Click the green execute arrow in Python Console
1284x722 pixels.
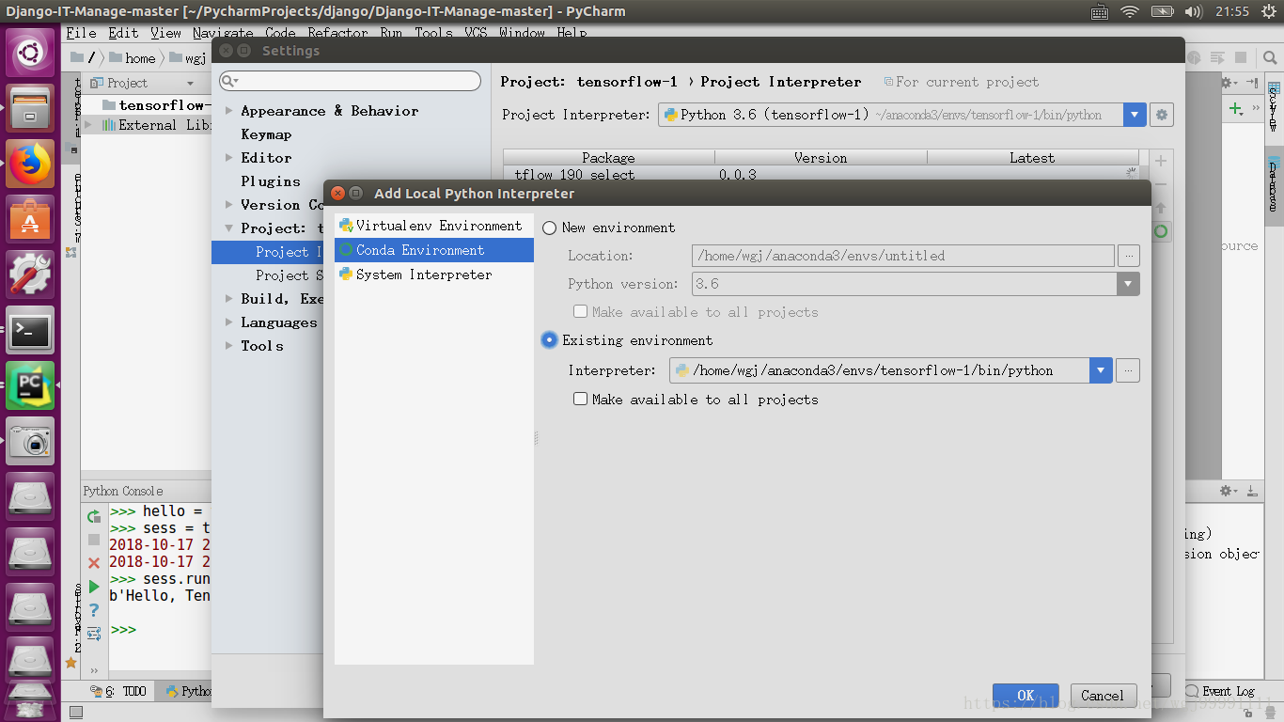[94, 587]
